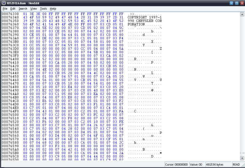Open the Edit menu
245x168 pixels.
point(13,9)
